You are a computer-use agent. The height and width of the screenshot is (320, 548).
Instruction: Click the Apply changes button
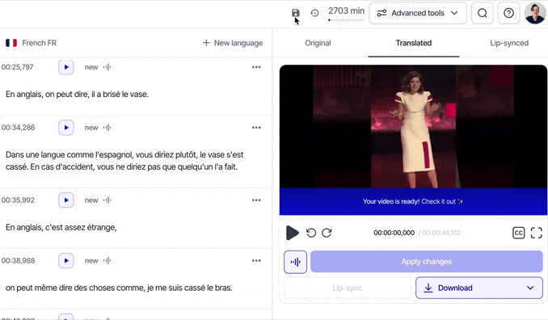[x=427, y=262]
